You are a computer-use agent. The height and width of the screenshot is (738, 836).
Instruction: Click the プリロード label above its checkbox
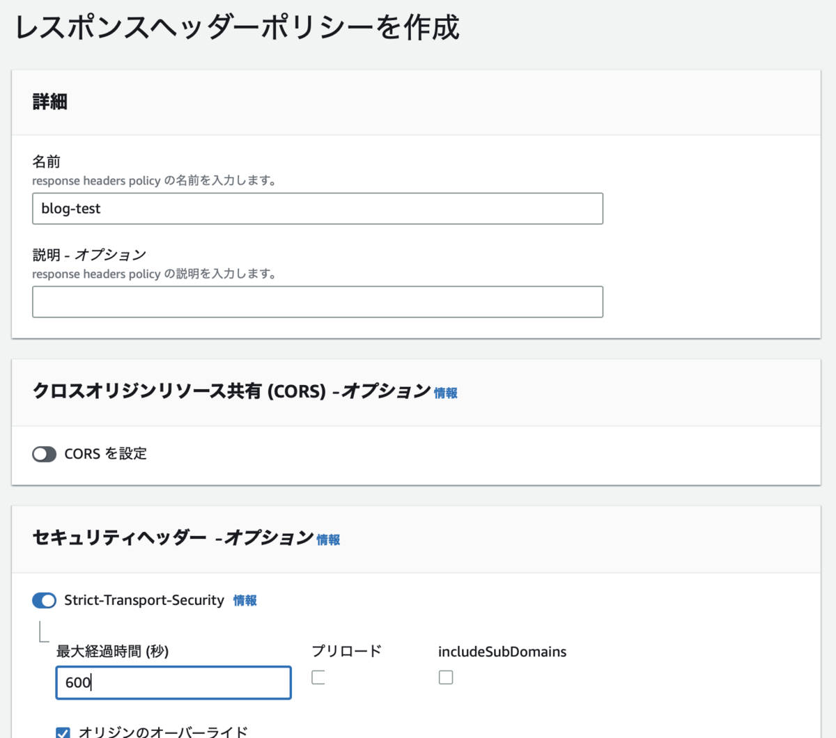[x=346, y=651]
